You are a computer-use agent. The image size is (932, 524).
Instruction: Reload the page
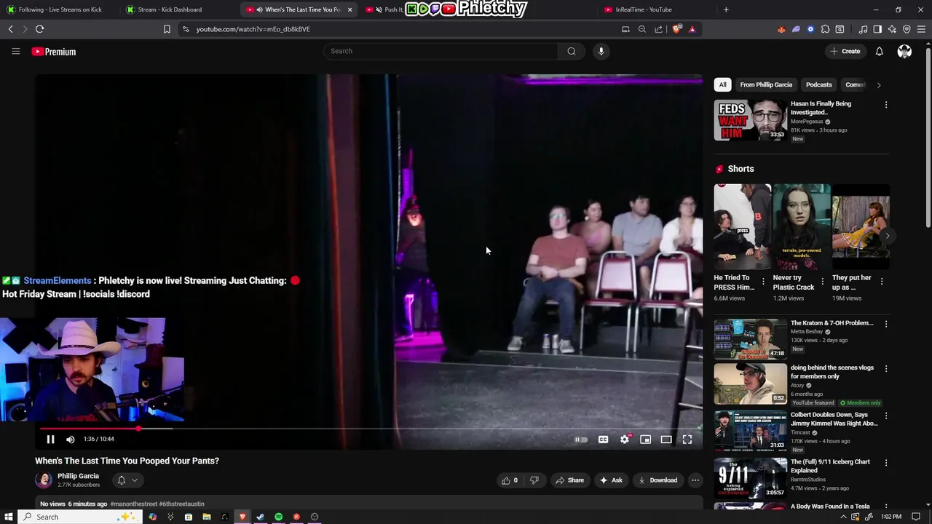point(39,29)
